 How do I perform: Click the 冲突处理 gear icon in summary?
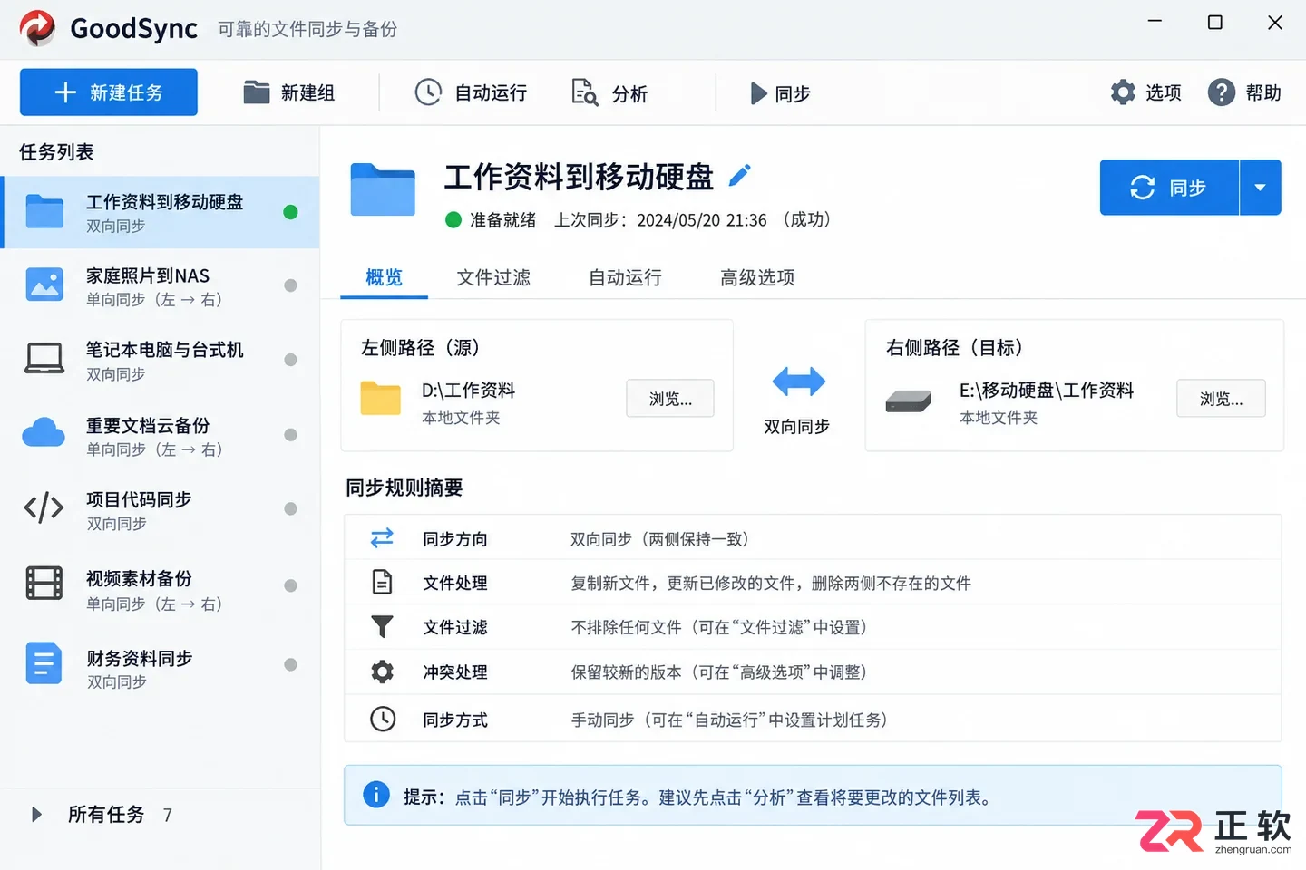coord(383,672)
